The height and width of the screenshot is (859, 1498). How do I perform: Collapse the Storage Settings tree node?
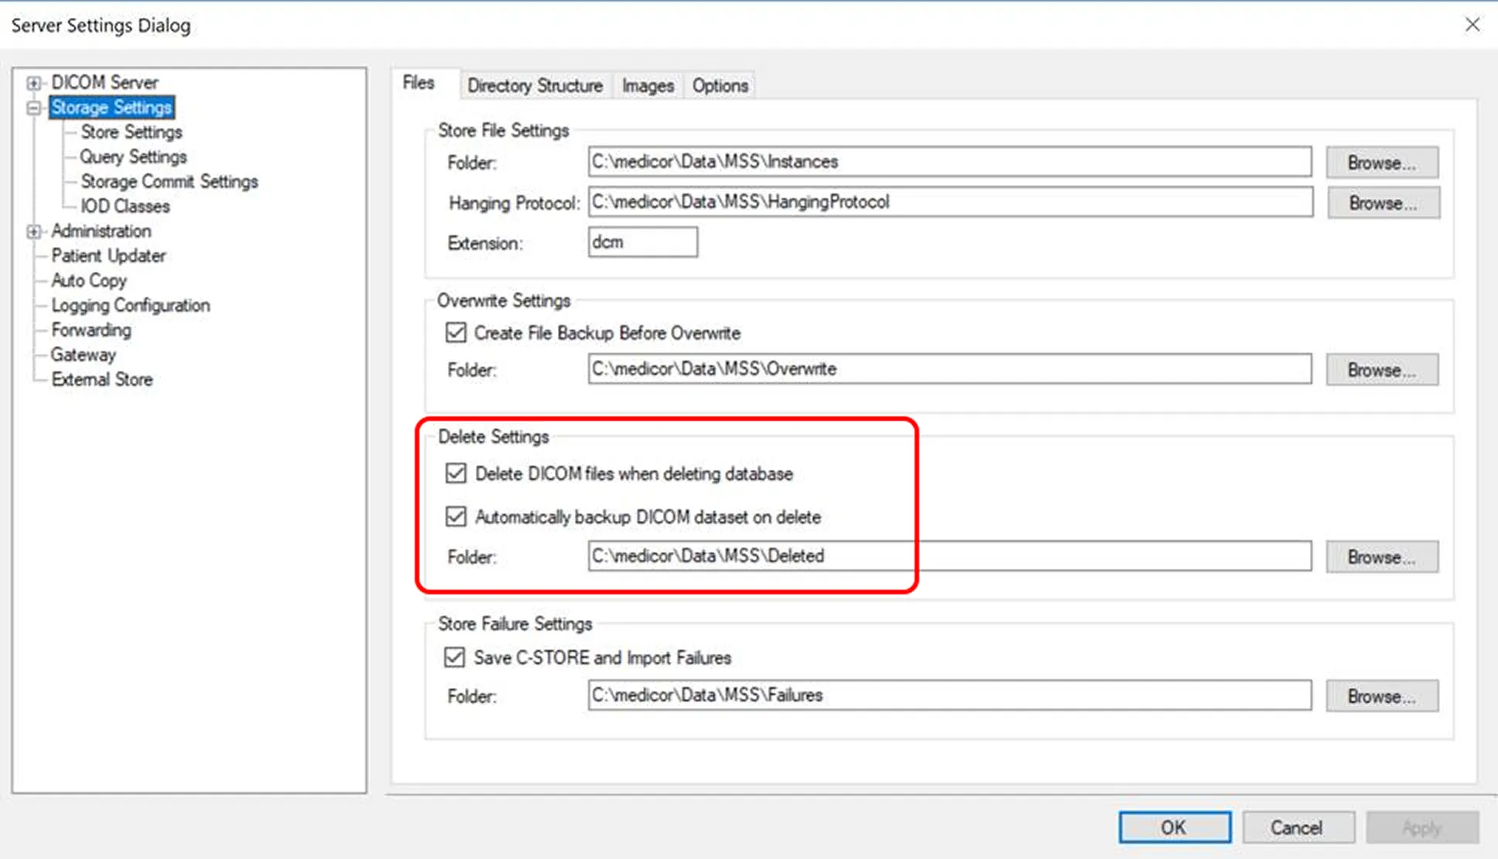pos(33,108)
